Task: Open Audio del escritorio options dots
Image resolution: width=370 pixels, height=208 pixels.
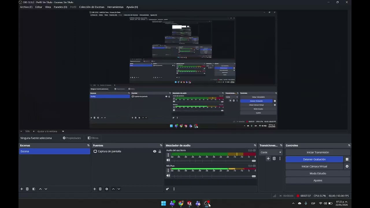Action: coord(168,155)
